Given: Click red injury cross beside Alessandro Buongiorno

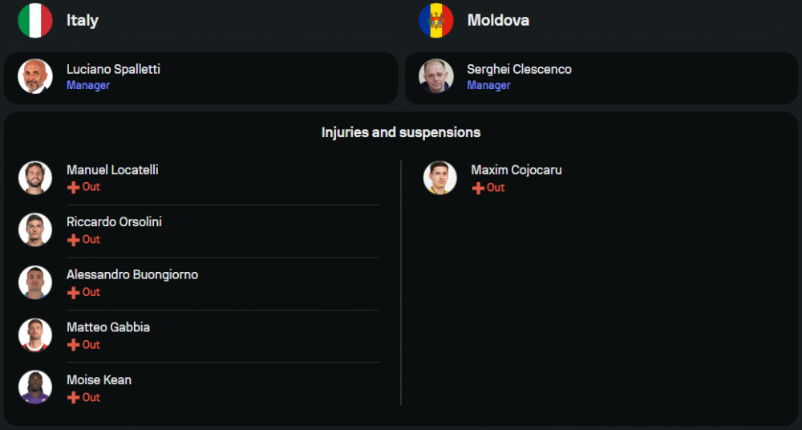Looking at the screenshot, I should tap(73, 293).
